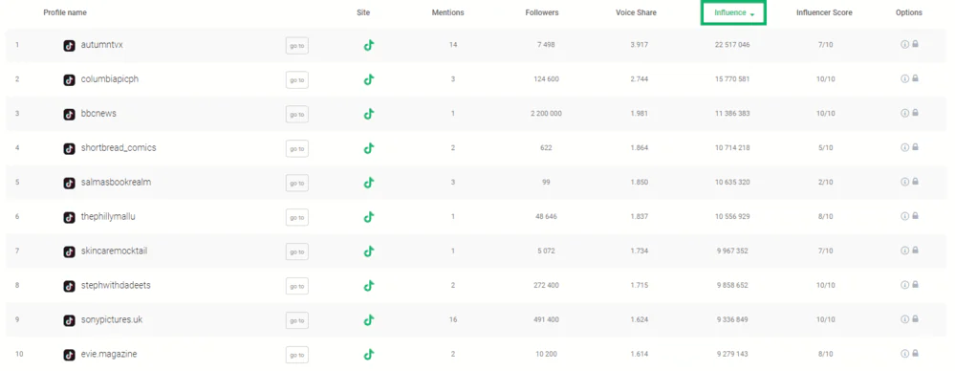Viewport: 955px width, 371px height.
Task: Click 'go to' button for evie.magazine
Action: click(x=297, y=355)
